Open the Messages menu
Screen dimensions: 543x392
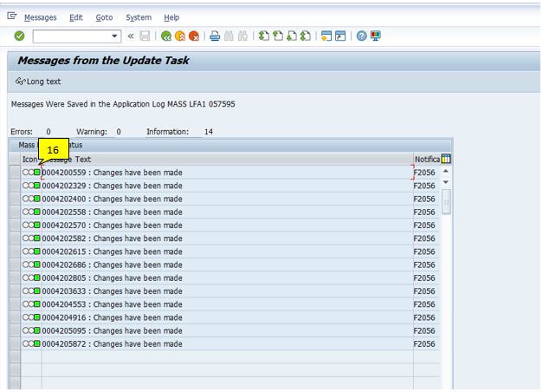[x=40, y=17]
